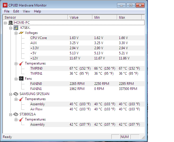The width and height of the screenshot is (174, 142).
Task: Select the FANIN0 fan row
Action: tap(87, 84)
